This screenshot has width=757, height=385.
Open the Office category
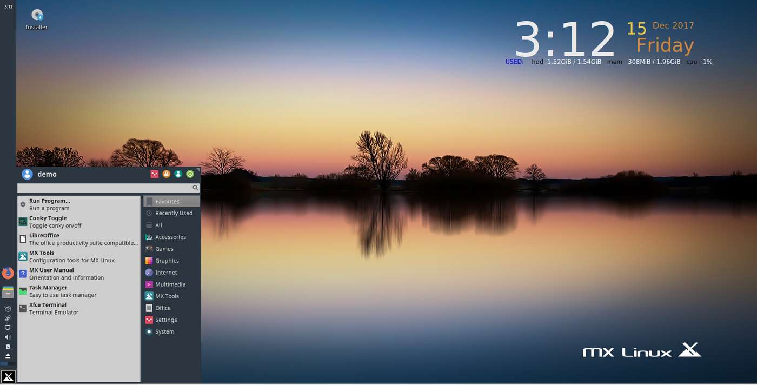[171, 308]
